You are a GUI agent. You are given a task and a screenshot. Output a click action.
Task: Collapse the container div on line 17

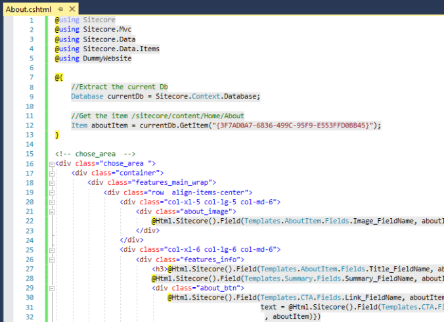click(51, 173)
